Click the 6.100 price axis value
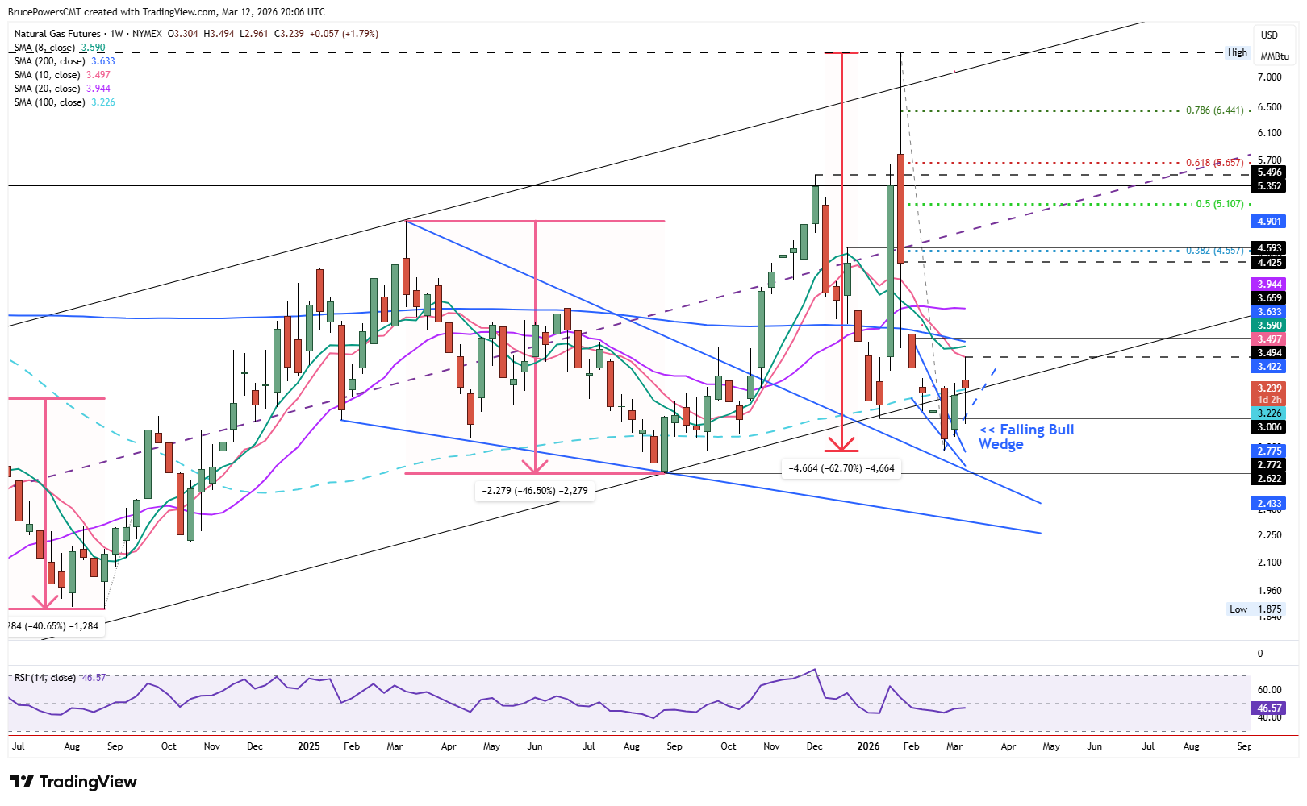The width and height of the screenshot is (1307, 806). [1269, 133]
